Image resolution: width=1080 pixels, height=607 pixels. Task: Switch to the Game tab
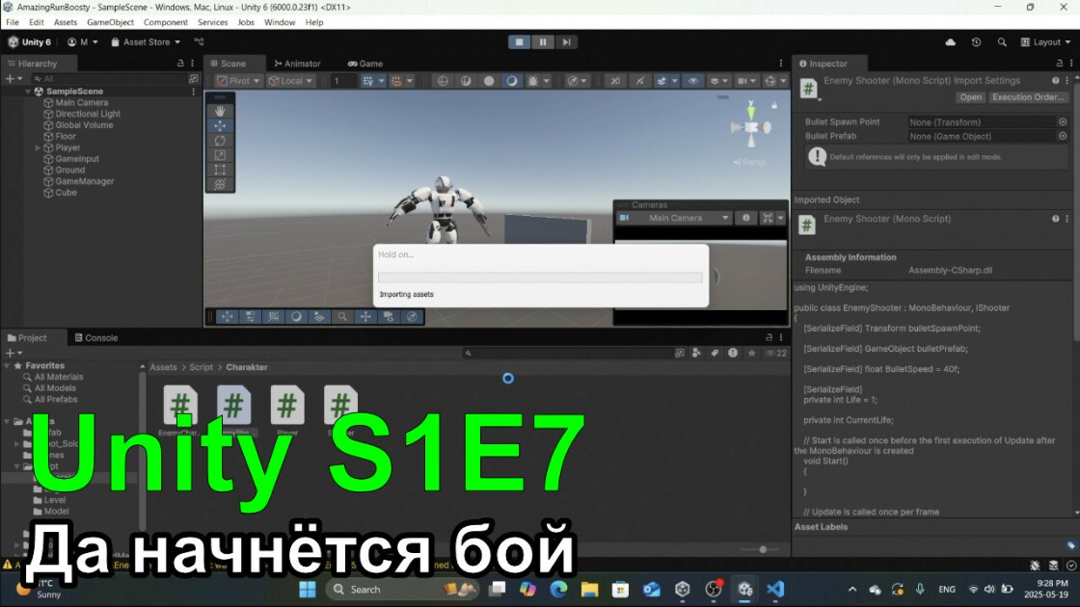click(x=365, y=64)
